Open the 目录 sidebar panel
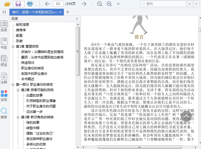Image resolution: width=201 pixels, height=149 pixels. coord(4,26)
